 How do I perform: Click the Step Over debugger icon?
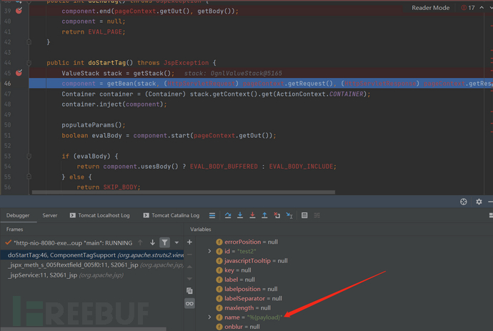pyautogui.click(x=227, y=215)
